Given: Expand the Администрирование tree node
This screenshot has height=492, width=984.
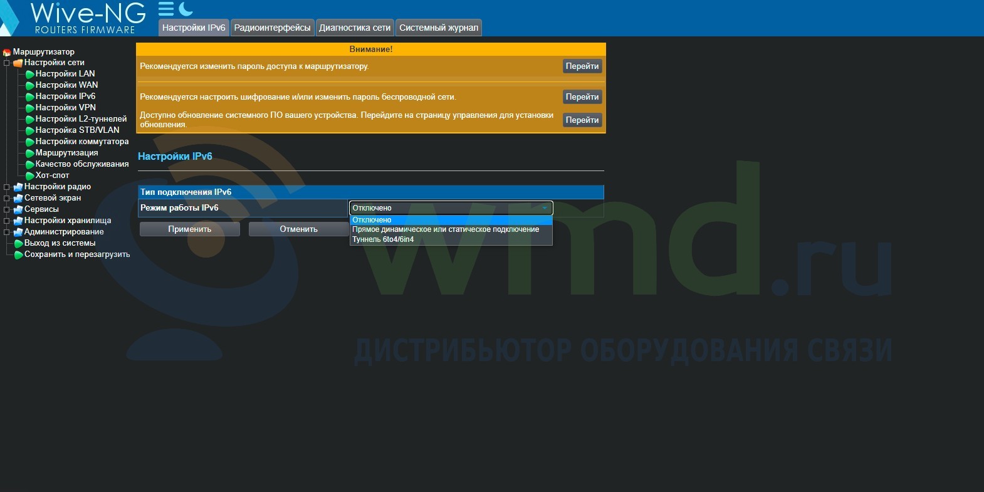Looking at the screenshot, I should click(x=7, y=232).
